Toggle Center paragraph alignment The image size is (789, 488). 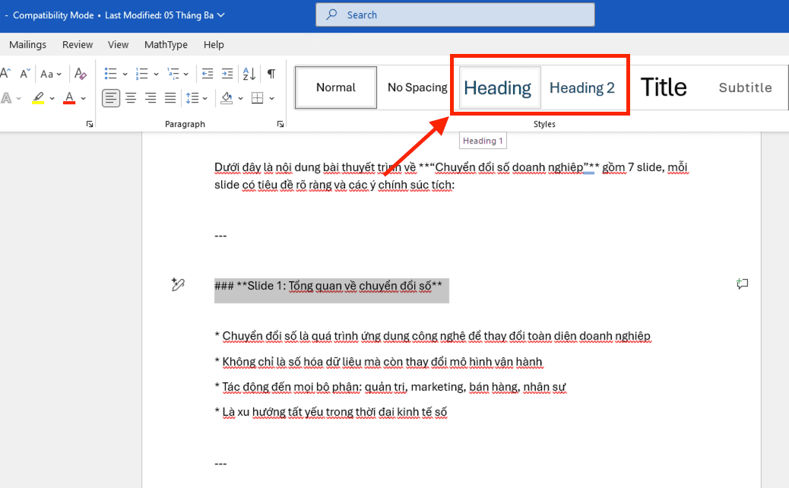point(131,98)
